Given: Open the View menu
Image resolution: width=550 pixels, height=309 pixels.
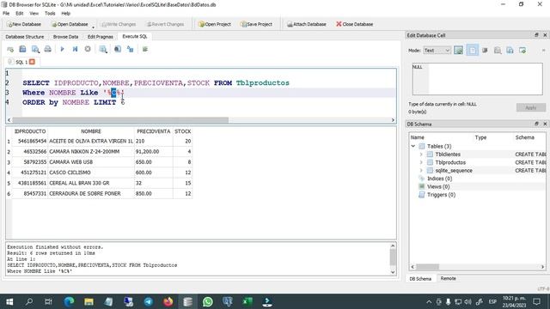Looking at the screenshot, I should (x=34, y=14).
